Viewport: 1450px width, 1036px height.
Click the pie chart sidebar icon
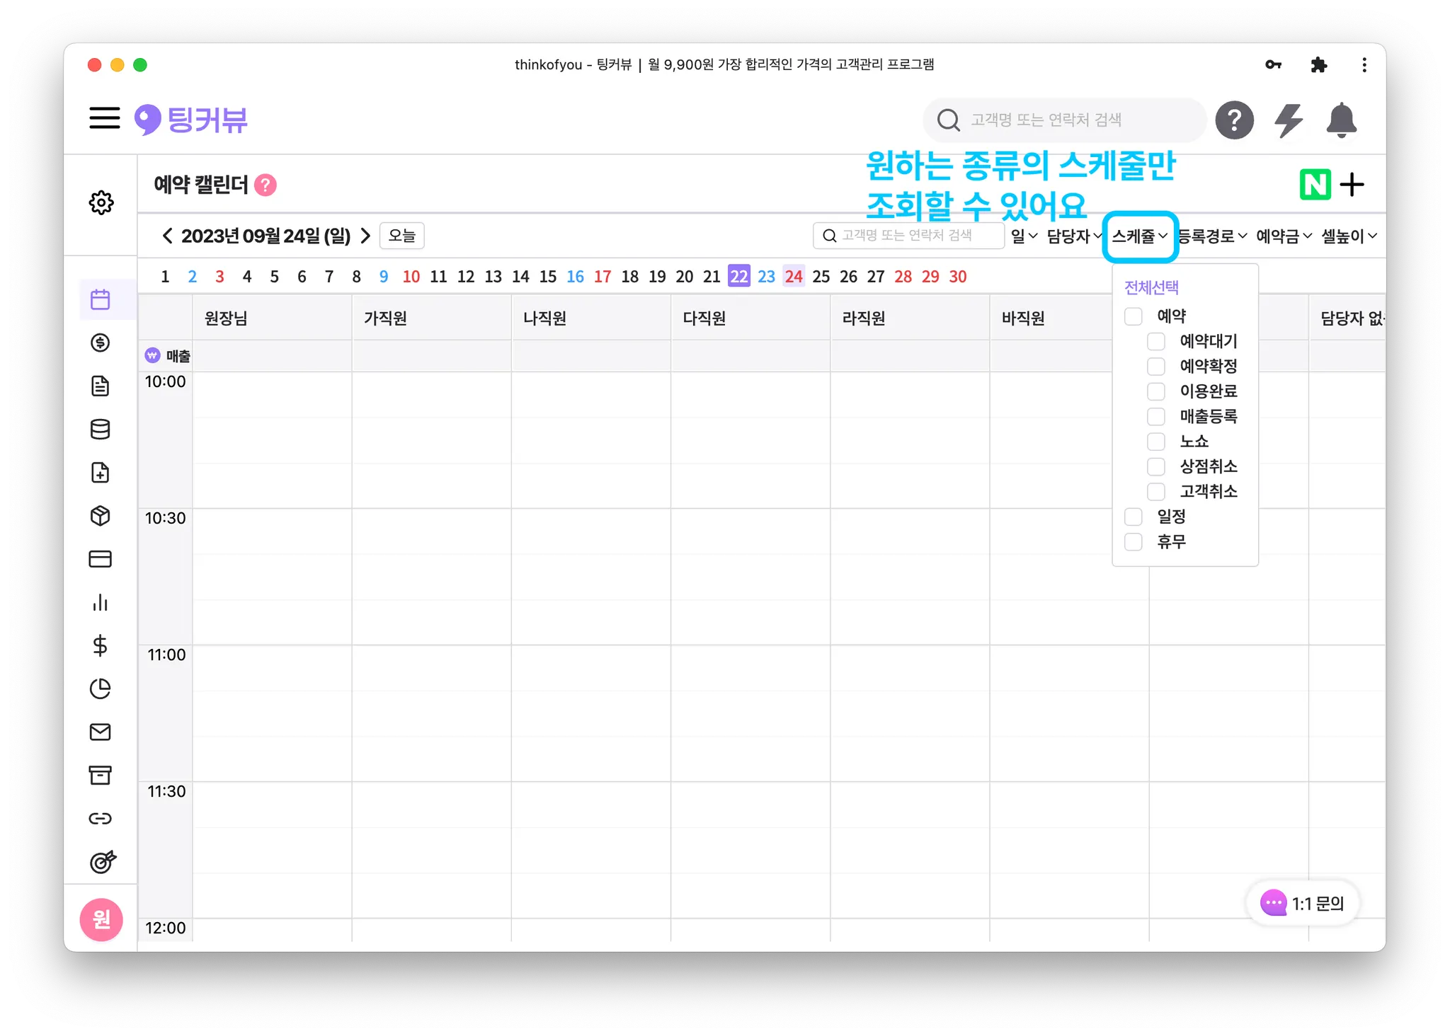[x=101, y=689]
